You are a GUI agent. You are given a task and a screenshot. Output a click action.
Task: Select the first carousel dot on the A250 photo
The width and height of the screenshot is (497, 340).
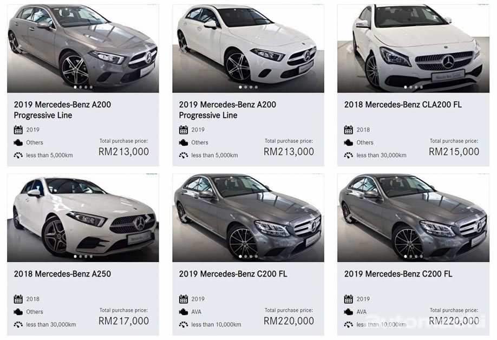click(x=75, y=256)
